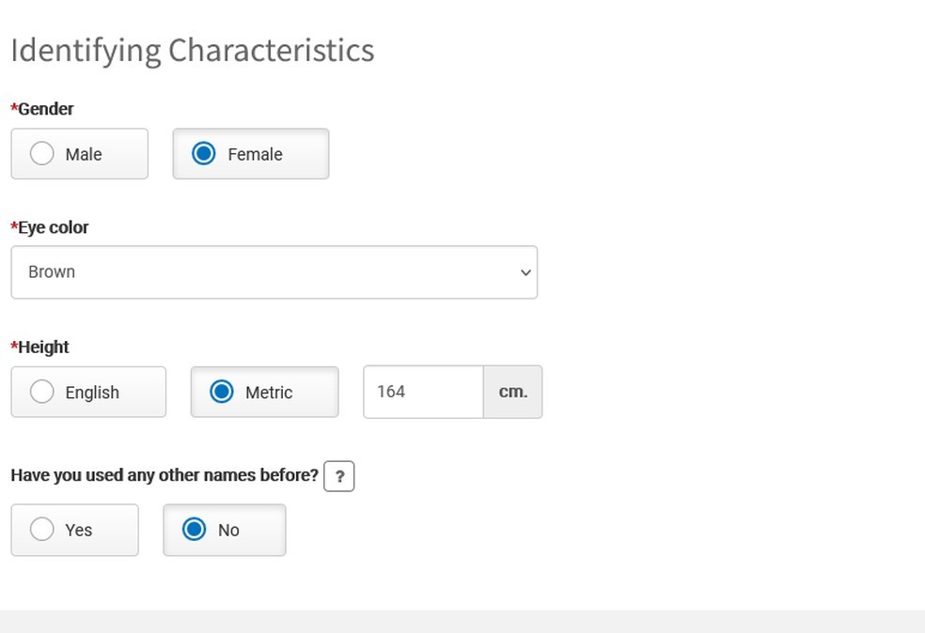
Task: Click the Eye color field label
Action: point(54,227)
